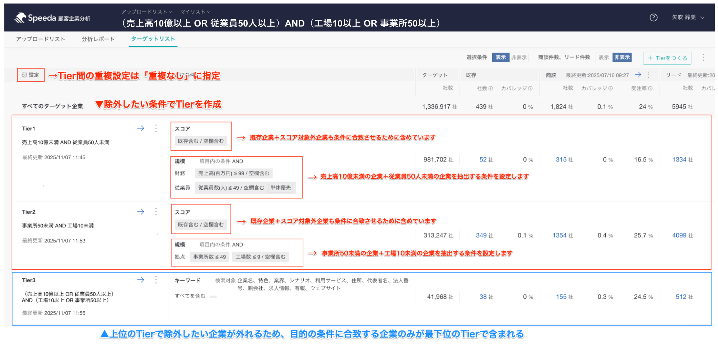Image resolution: width=718 pixels, height=345 pixels.
Task: Open Tier3 three-dot options menu
Action: [x=156, y=280]
